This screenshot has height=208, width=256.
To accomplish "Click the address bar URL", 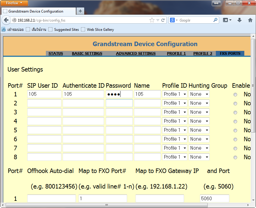I will tap(41, 20).
